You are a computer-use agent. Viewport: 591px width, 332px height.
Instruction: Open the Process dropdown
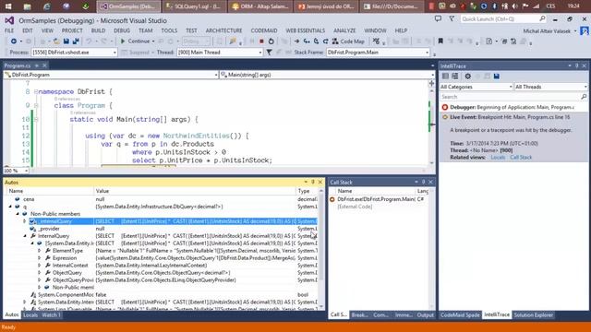pyautogui.click(x=115, y=53)
